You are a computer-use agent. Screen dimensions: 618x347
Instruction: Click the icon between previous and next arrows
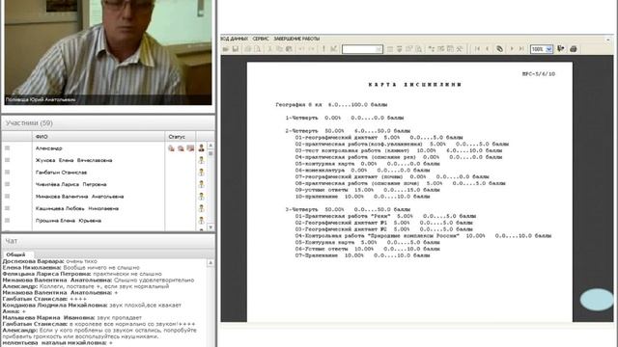point(499,49)
